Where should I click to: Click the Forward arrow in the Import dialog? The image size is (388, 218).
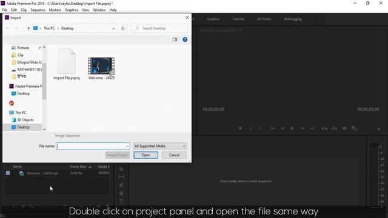click(16, 28)
